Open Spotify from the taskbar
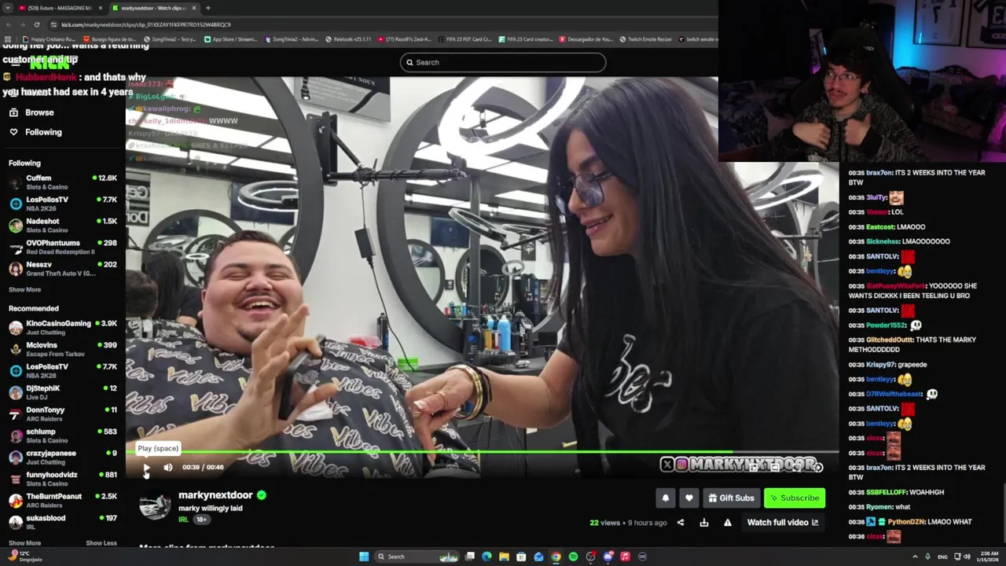Viewport: 1006px width, 566px height. pos(573,557)
